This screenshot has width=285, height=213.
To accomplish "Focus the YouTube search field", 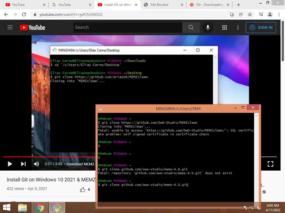I will pos(128,27).
